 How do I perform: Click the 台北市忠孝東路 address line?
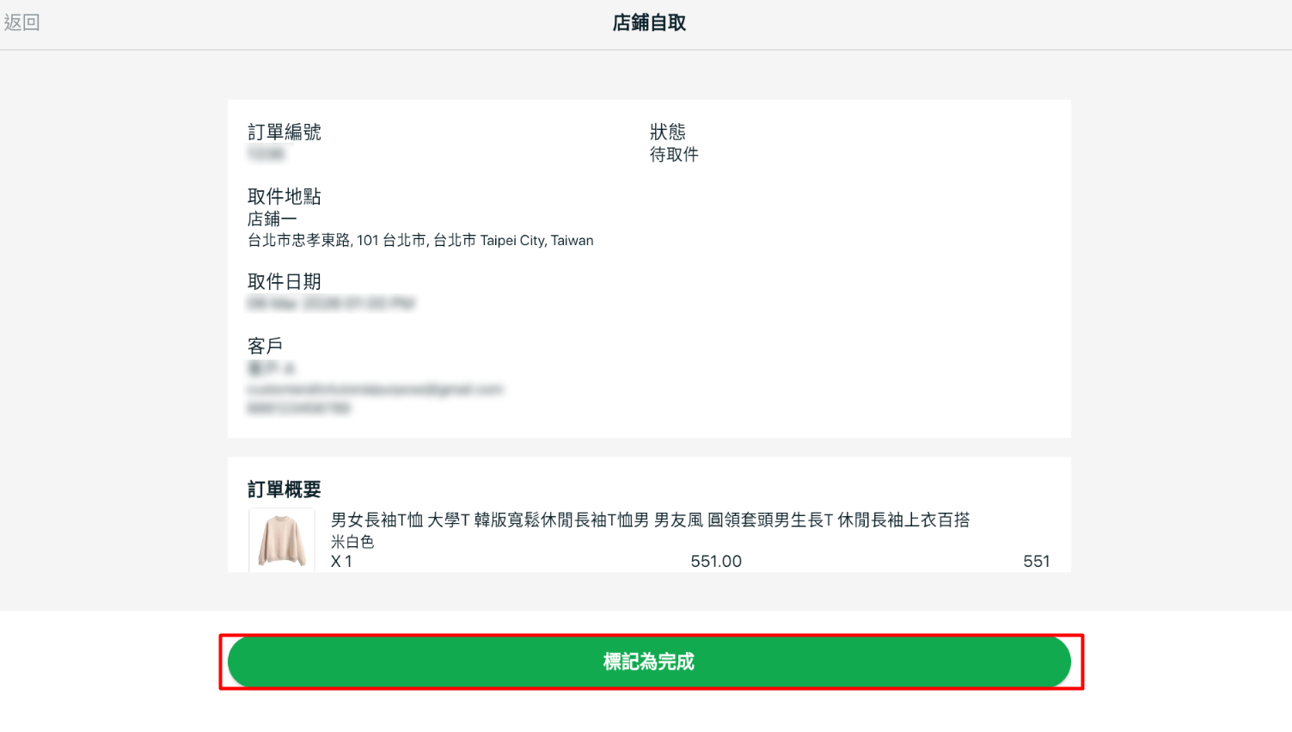coord(420,241)
